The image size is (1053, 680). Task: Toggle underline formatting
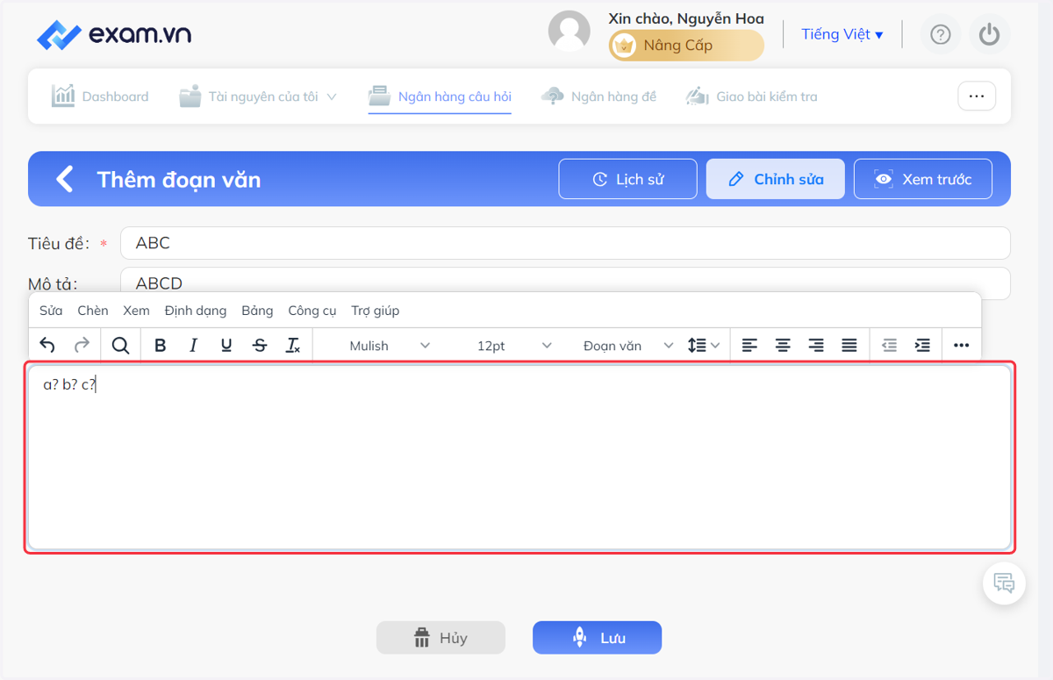point(226,346)
